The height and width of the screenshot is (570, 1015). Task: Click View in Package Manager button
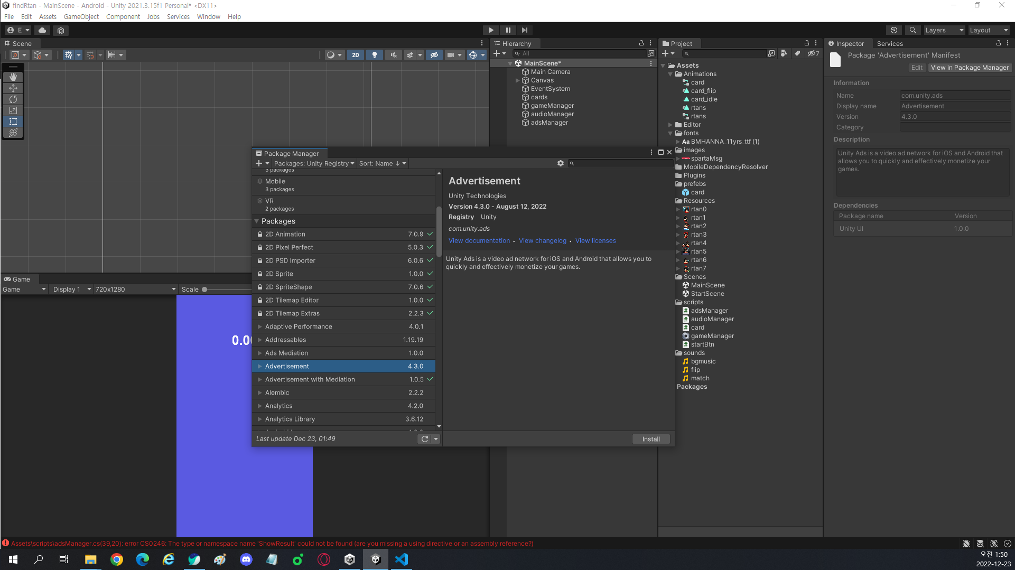(x=970, y=68)
